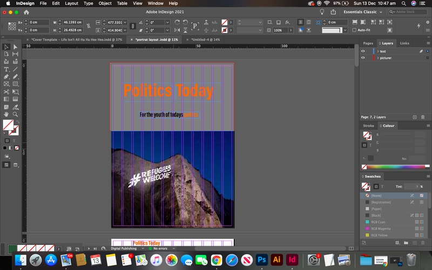432x270 pixels.
Task: Pick the Eyedropper tool
Action: coord(15,107)
